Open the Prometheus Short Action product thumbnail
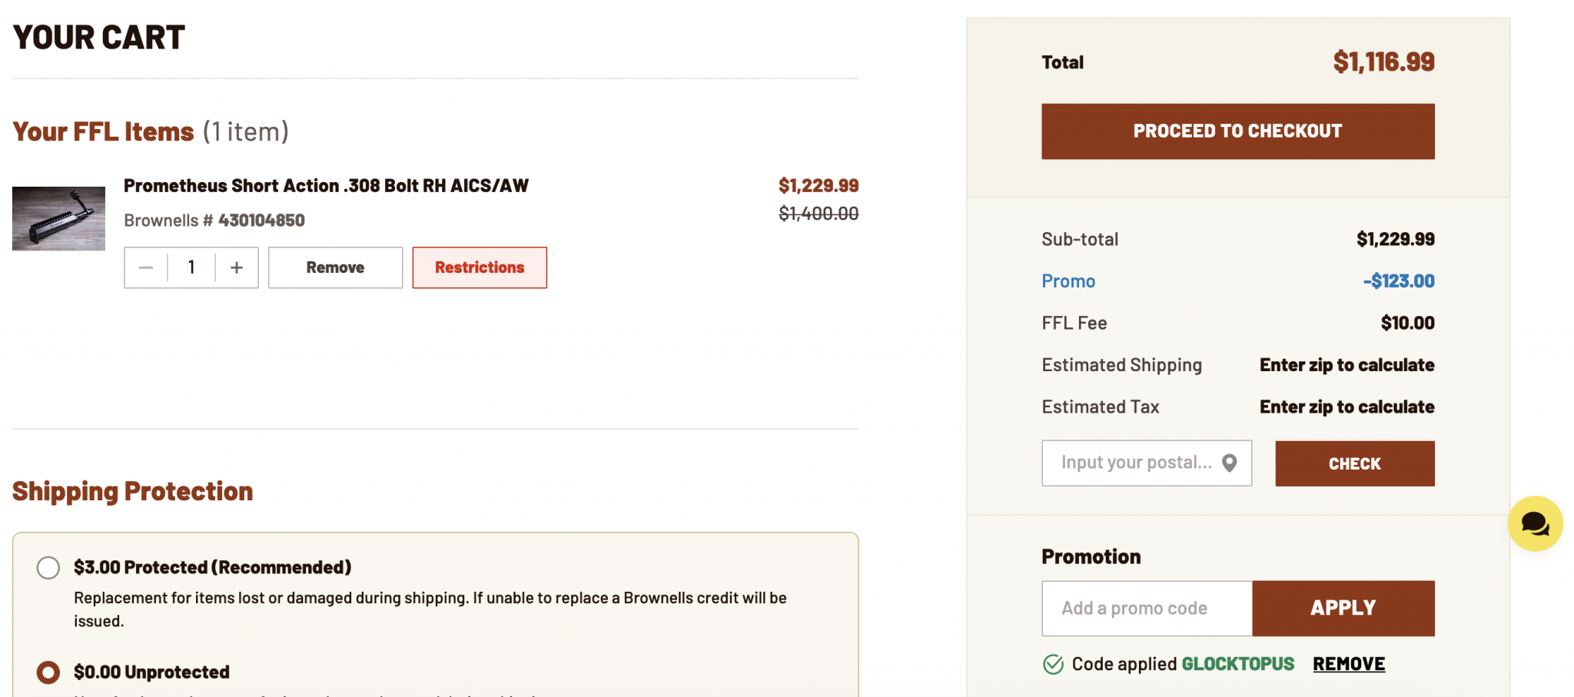The image size is (1574, 697). pos(58,218)
